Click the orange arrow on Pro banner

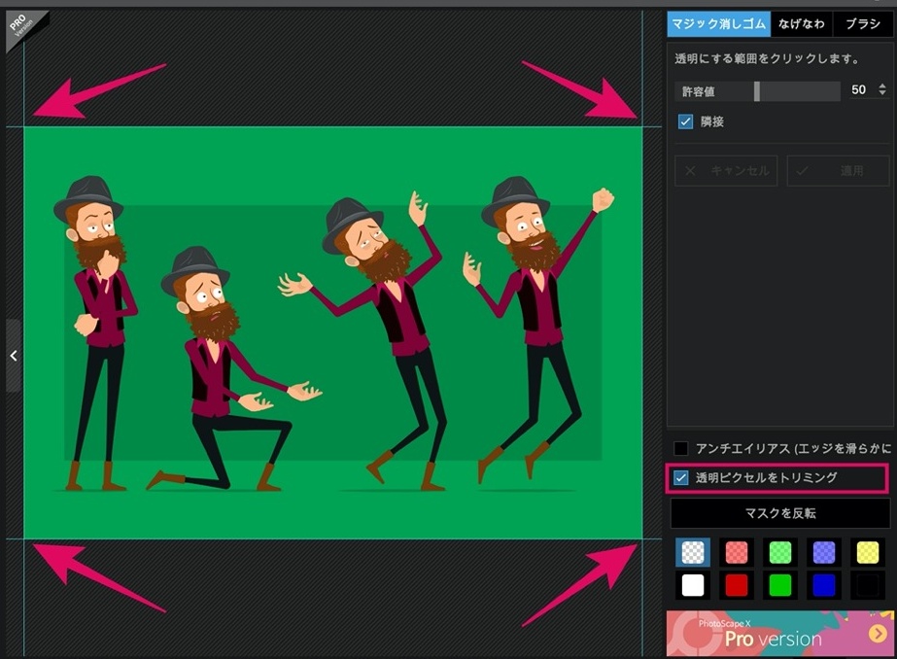point(877,634)
